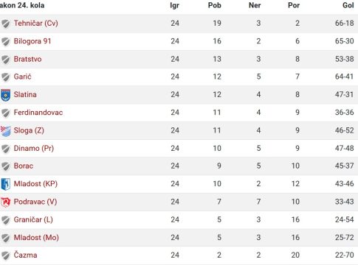
Task: Click the Čazma shield icon
Action: coord(5,255)
